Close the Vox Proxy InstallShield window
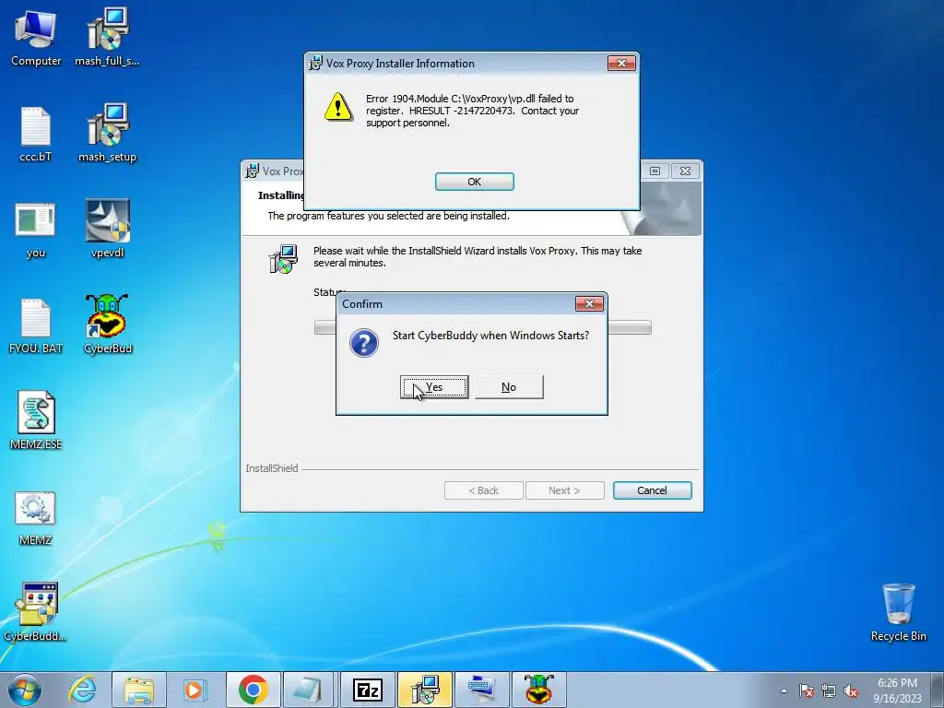Viewport: 944px width, 708px height. tap(685, 171)
